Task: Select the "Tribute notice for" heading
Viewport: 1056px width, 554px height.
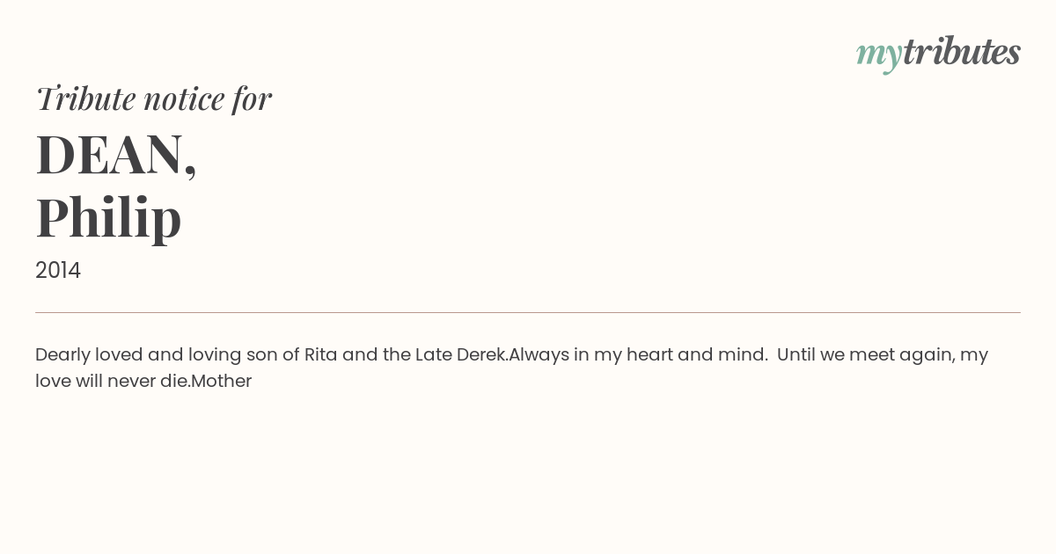Action: tap(154, 98)
